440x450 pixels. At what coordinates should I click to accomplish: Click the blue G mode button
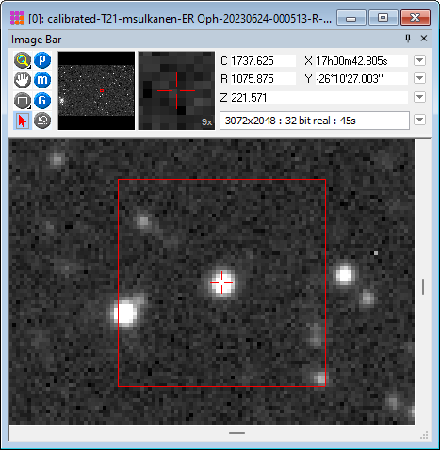(x=42, y=101)
